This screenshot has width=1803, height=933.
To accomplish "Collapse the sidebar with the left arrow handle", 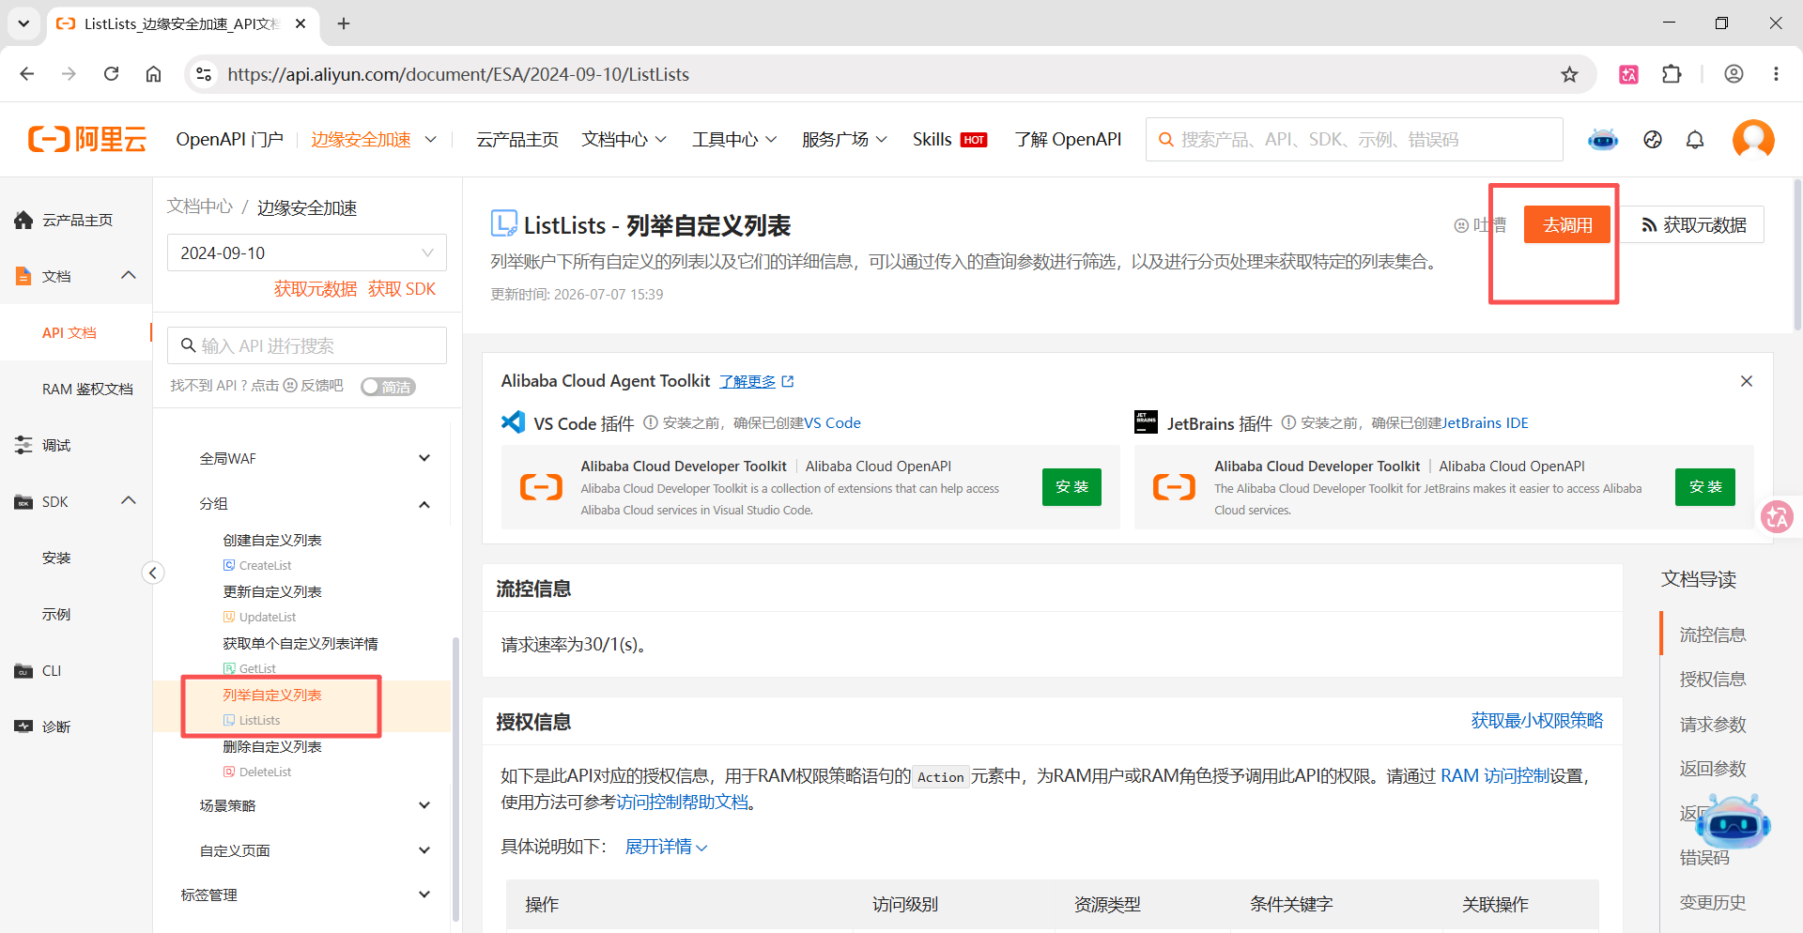I will (153, 573).
